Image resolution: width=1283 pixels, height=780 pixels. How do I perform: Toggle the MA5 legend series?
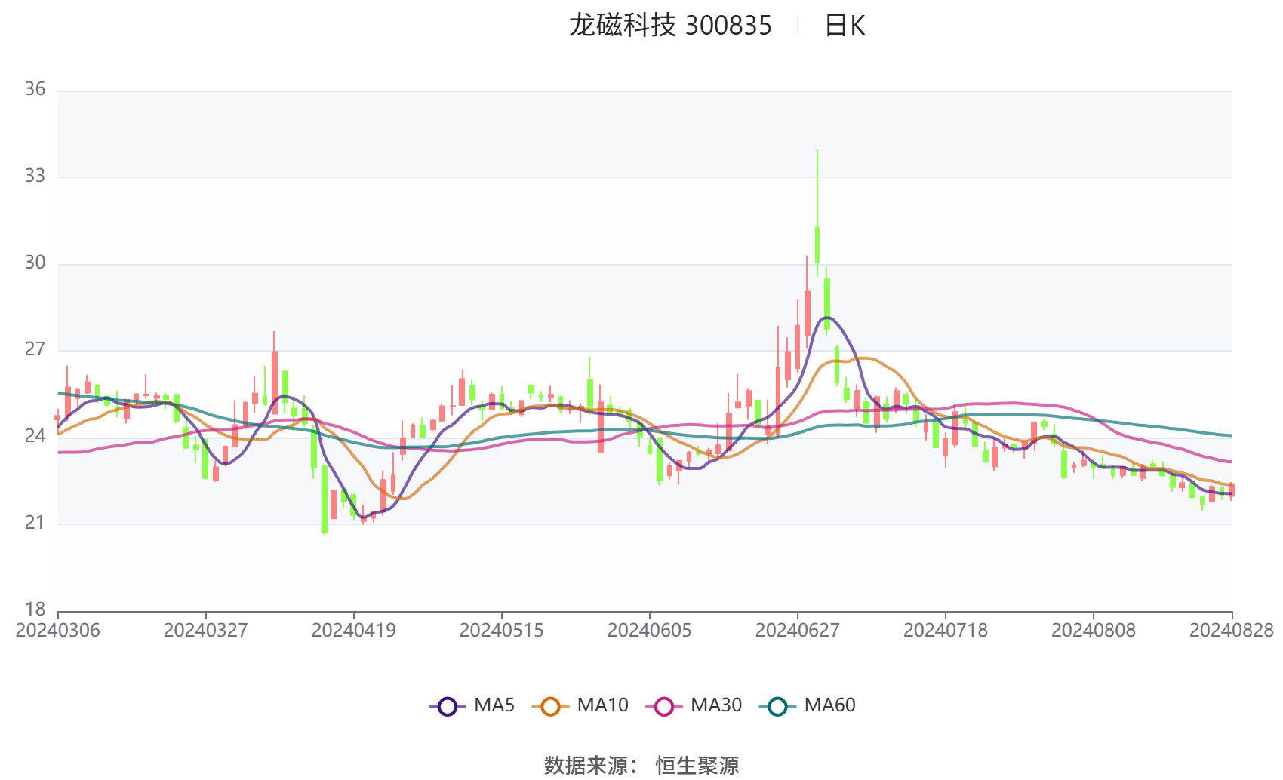tap(472, 706)
